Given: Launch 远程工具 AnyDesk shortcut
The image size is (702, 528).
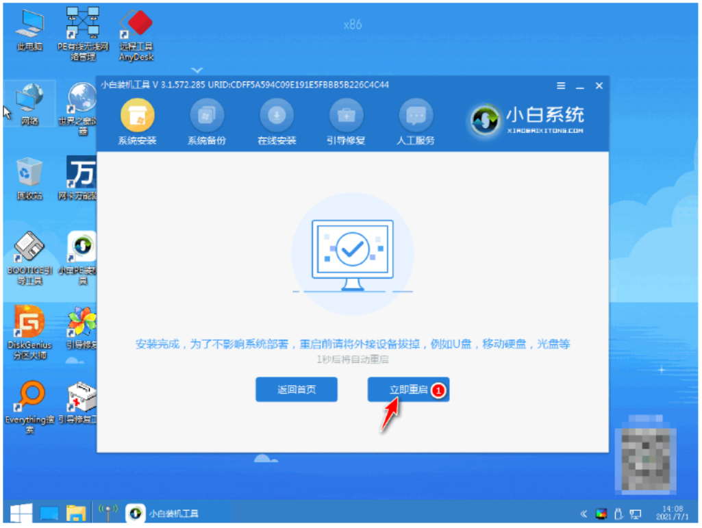Looking at the screenshot, I should [136, 35].
